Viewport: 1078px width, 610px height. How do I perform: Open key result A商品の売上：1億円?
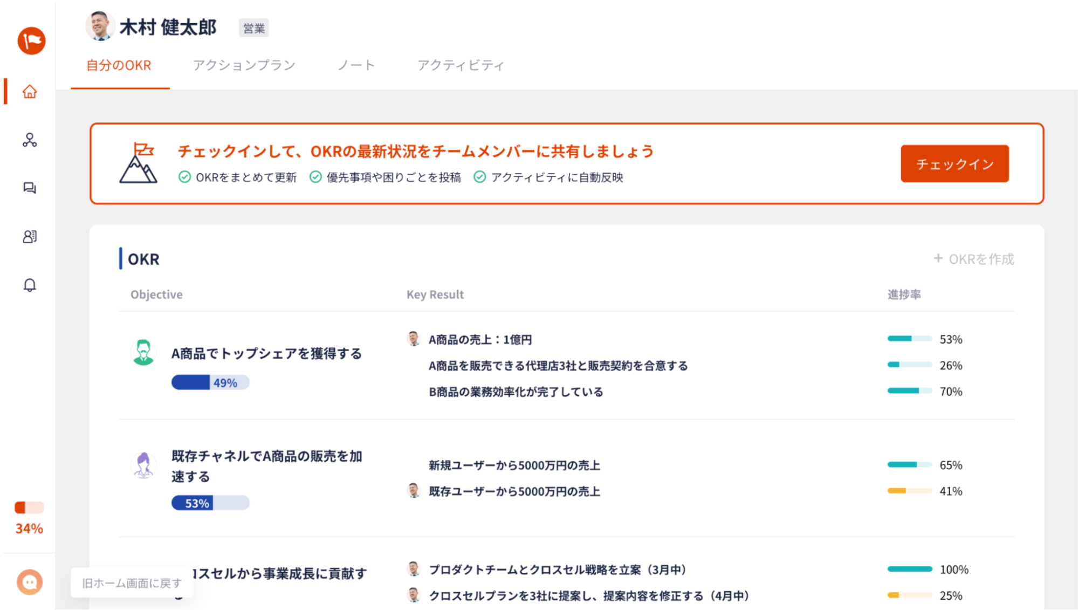click(480, 340)
